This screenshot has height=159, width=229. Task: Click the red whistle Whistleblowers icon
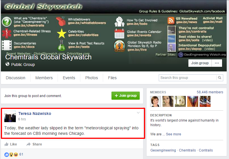point(61,21)
